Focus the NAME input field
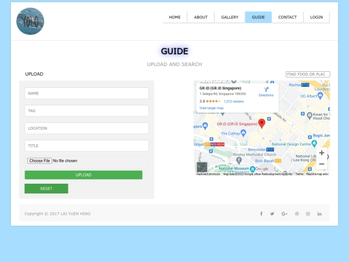Image resolution: width=349 pixels, height=262 pixels. [87, 93]
